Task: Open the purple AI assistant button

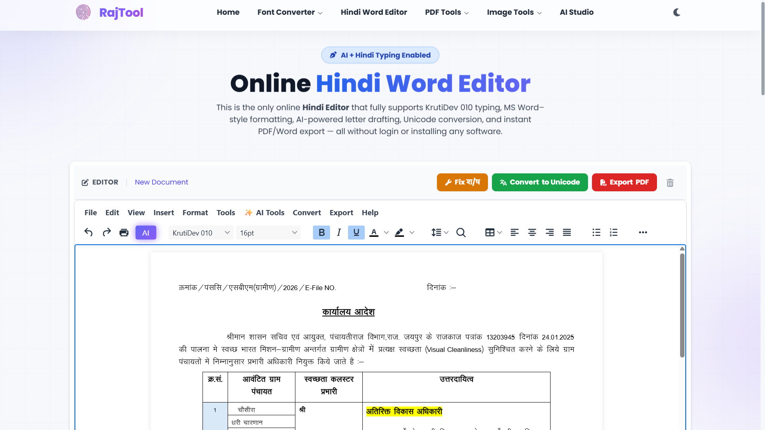Action: pyautogui.click(x=146, y=233)
